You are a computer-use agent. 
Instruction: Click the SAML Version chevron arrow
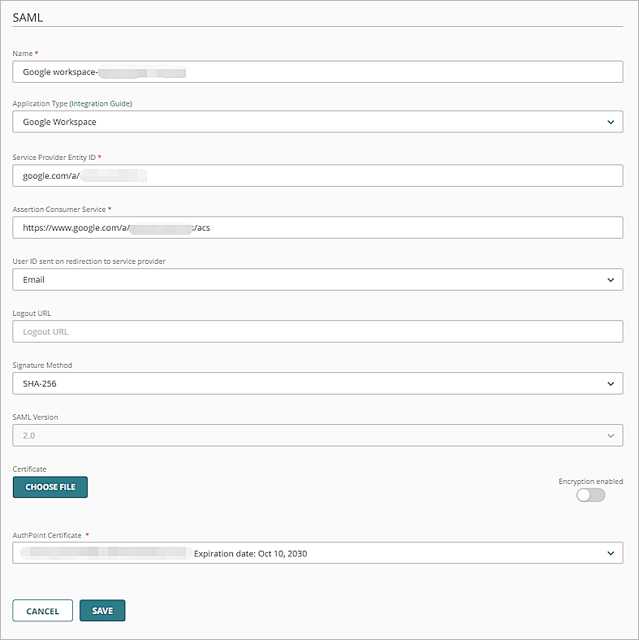tap(611, 435)
